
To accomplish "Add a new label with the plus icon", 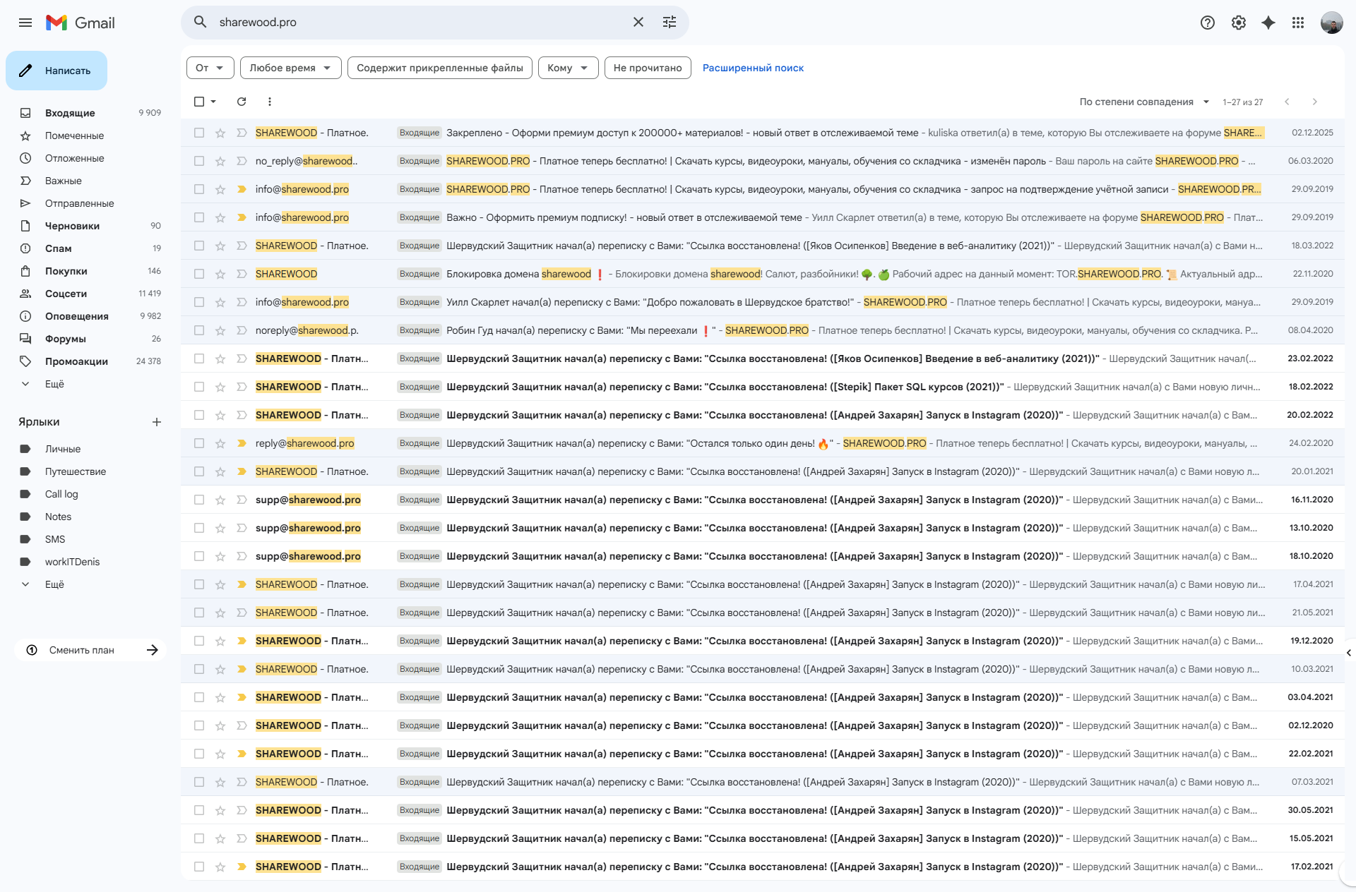I will tap(157, 422).
